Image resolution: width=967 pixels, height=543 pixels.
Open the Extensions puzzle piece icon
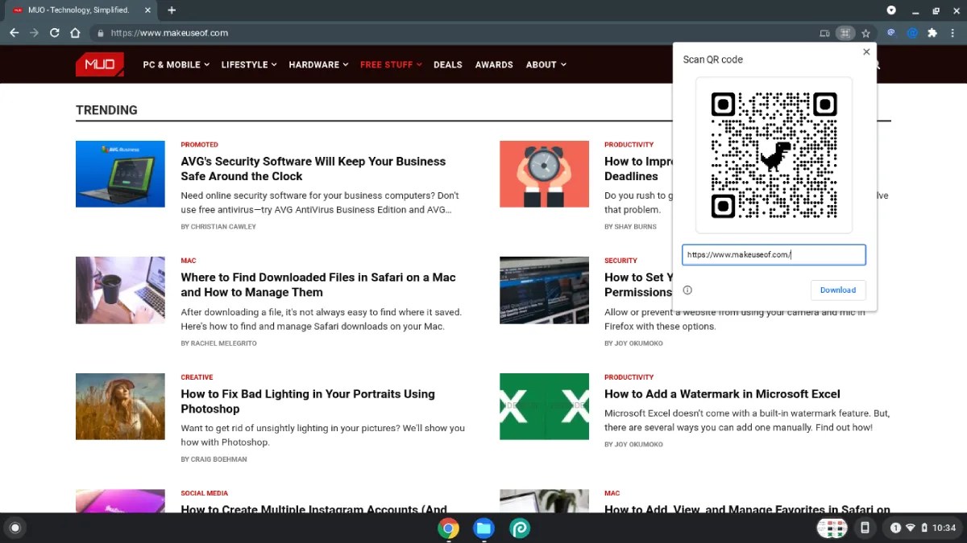(x=932, y=33)
